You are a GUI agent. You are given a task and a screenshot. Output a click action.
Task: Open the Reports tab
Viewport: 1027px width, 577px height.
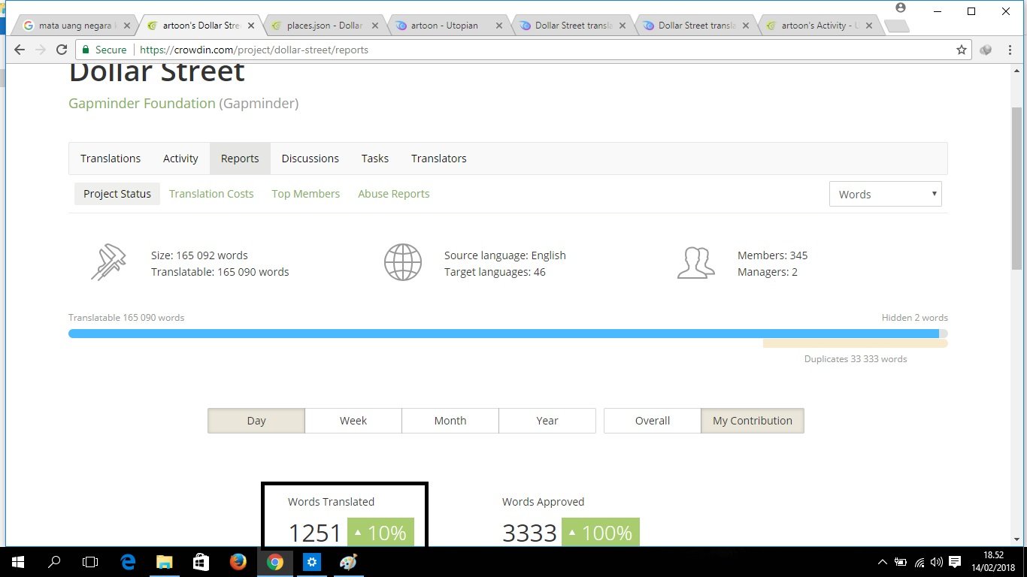pyautogui.click(x=240, y=159)
